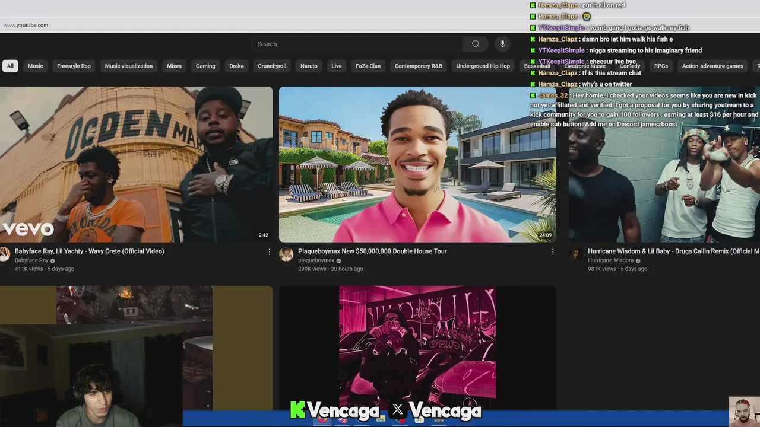Open Babyface Ray channel avatar
Image resolution: width=760 pixels, height=427 pixels.
tap(5, 254)
